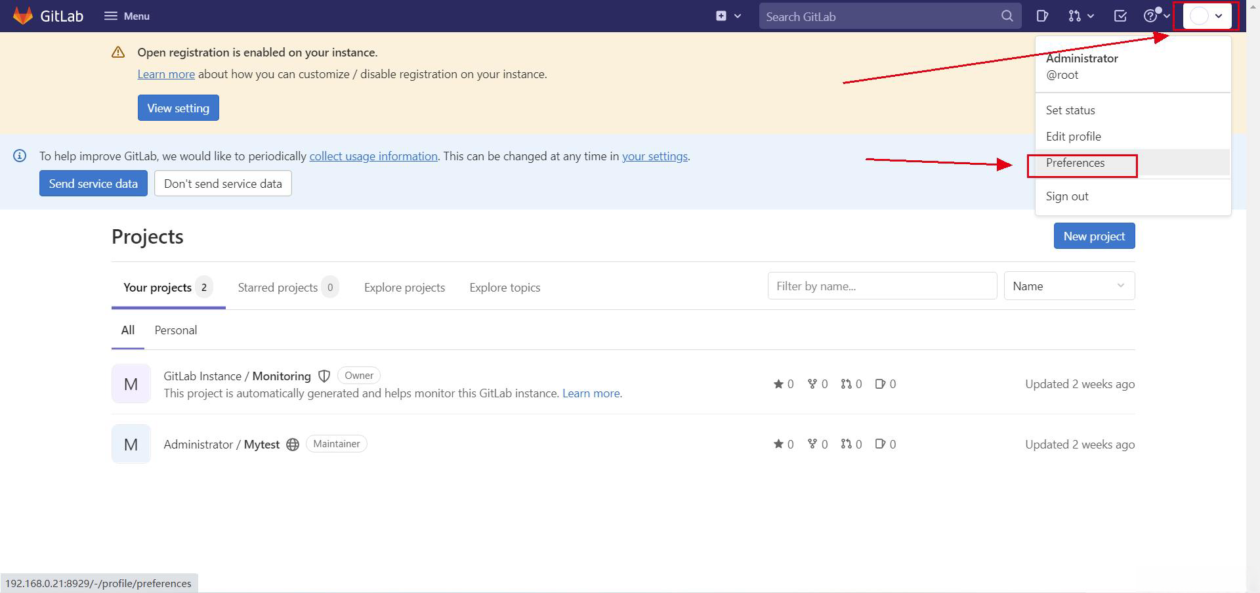Click the New project button

[x=1094, y=236]
